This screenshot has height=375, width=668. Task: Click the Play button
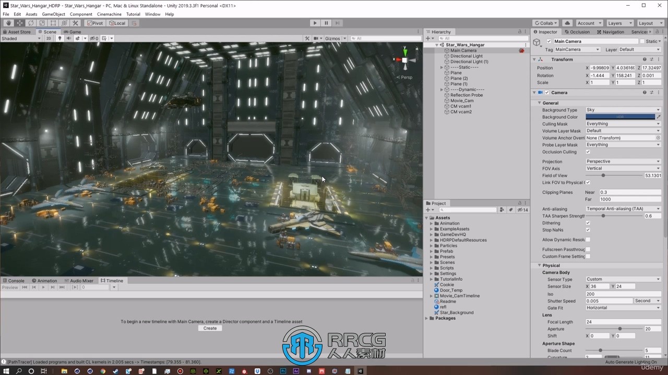[x=315, y=23]
